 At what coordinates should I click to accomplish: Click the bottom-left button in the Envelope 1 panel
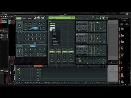pos(79,31)
